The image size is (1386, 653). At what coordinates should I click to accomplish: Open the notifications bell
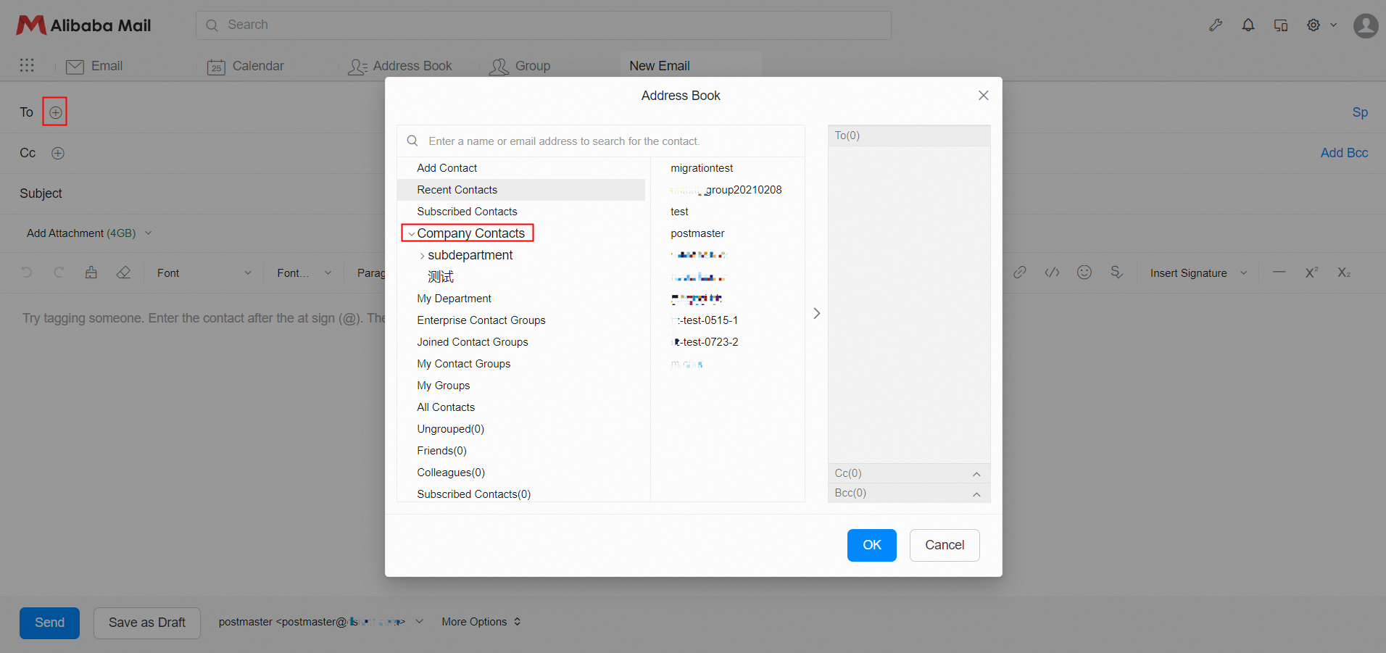click(1248, 25)
